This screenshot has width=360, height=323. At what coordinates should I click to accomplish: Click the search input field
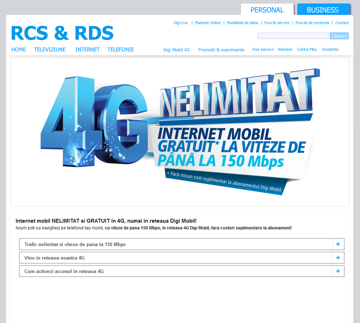293,36
